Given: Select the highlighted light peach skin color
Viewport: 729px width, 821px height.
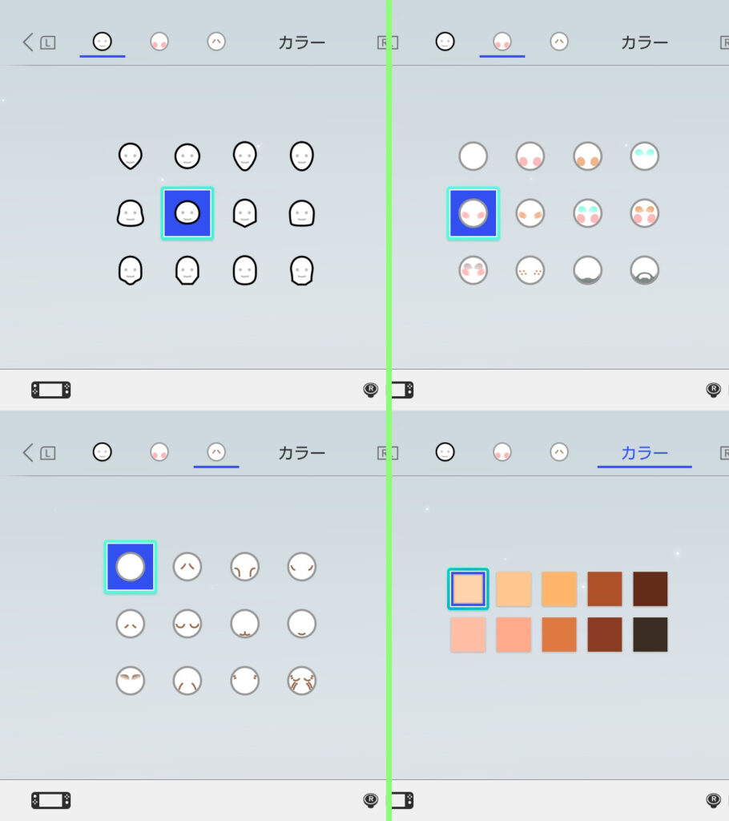Looking at the screenshot, I should point(468,588).
